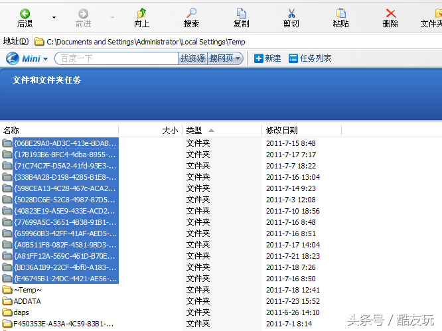
Task: Click folder icon beside F450353E-A53A
Action: 7,324
